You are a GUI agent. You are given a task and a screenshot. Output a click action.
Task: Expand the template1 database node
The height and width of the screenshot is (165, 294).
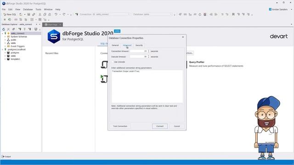point(5,59)
